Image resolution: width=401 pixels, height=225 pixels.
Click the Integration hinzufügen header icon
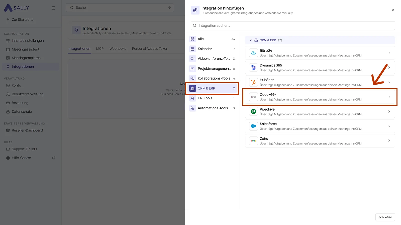(x=195, y=10)
